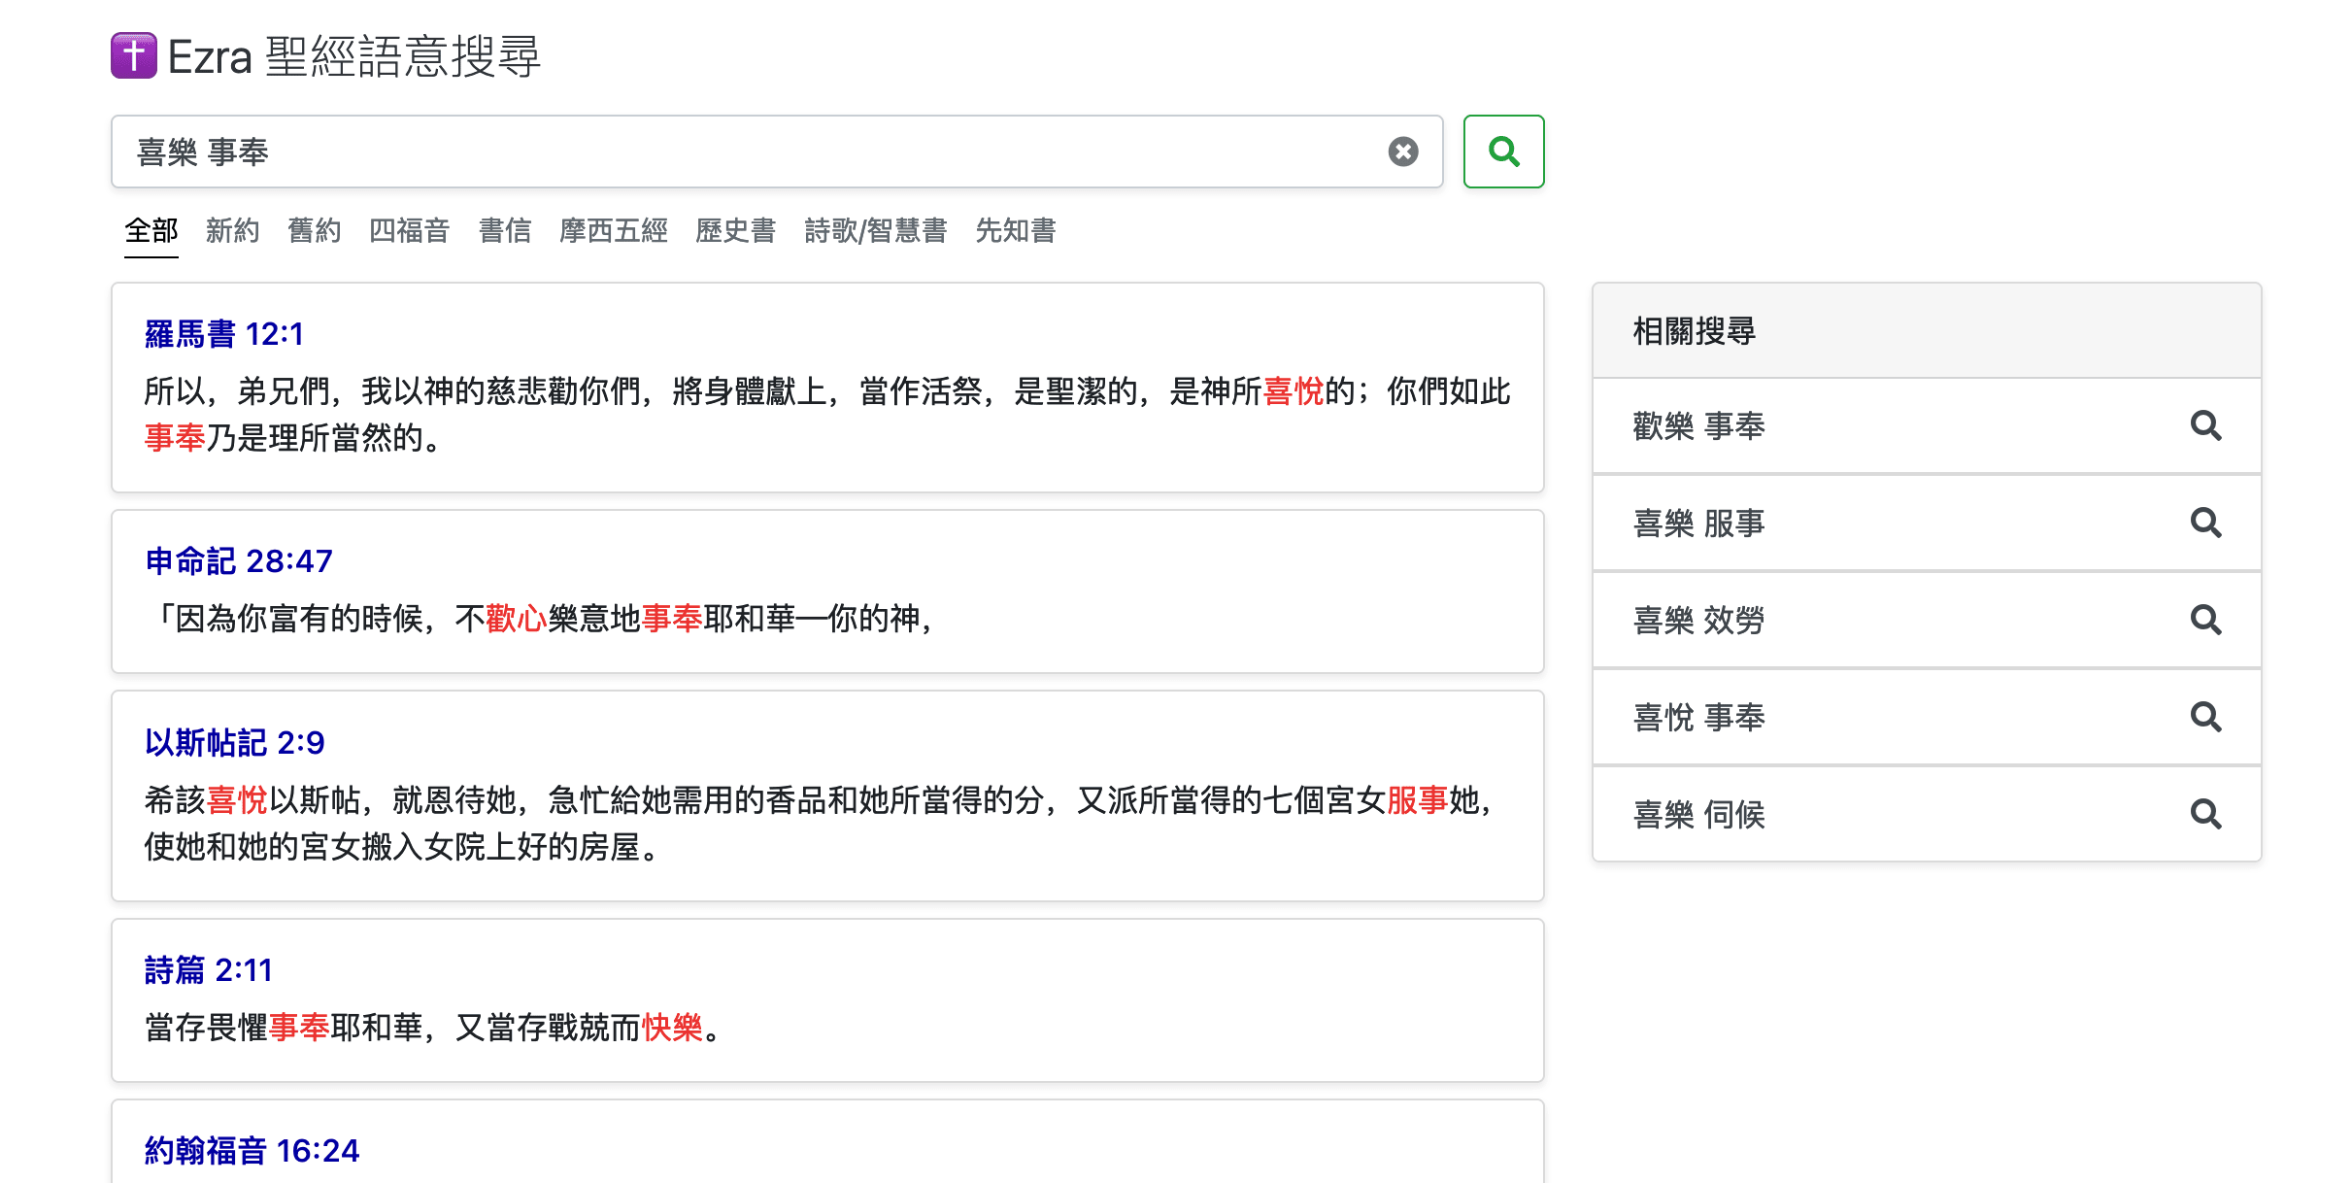Click the magnifier beside 喜樂 服事
The image size is (2352, 1183).
pos(2205,523)
